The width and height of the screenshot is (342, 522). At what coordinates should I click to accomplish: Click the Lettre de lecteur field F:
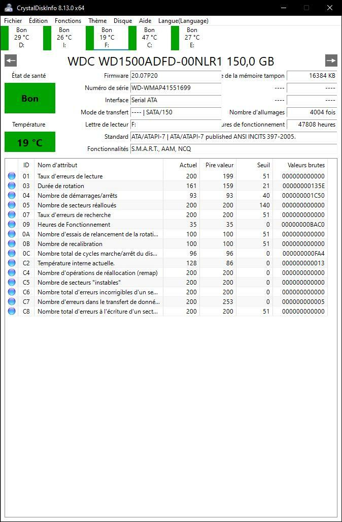(176, 125)
